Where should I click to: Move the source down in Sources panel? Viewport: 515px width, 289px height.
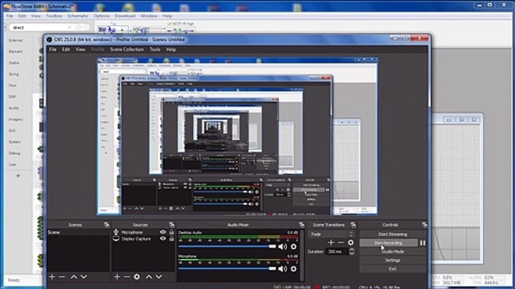point(159,277)
